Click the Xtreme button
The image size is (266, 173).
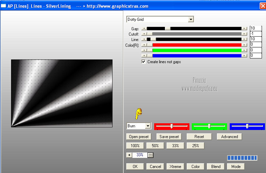175,167
